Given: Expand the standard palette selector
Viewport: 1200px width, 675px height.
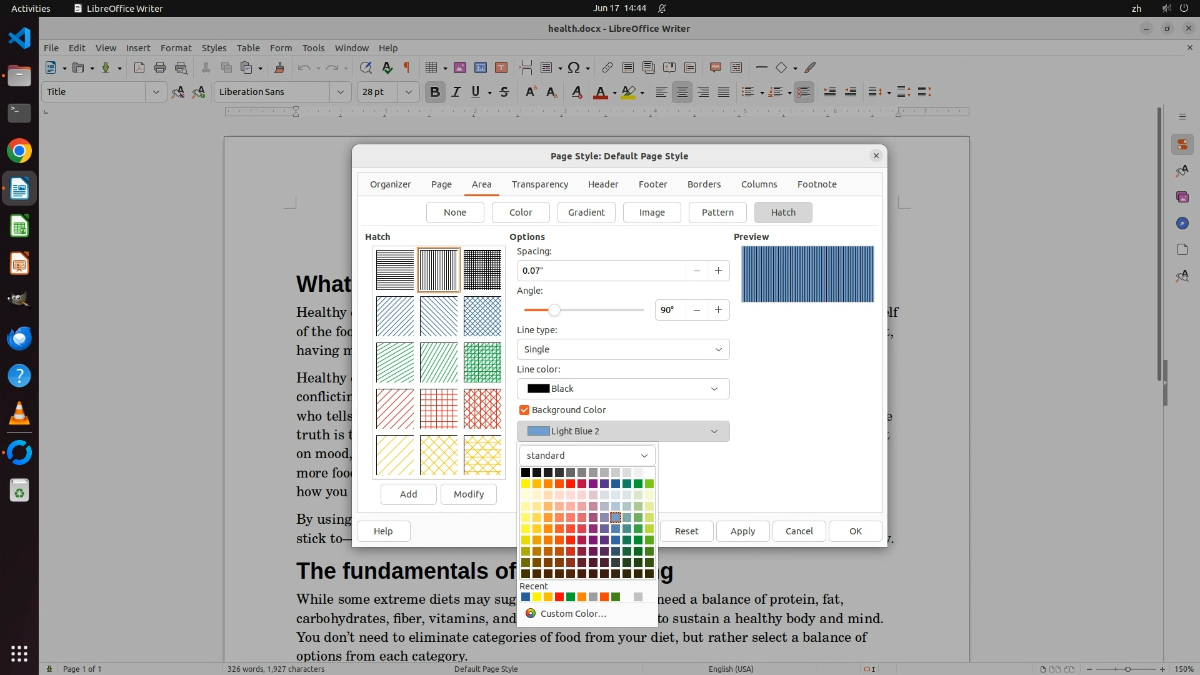Looking at the screenshot, I should click(x=586, y=456).
